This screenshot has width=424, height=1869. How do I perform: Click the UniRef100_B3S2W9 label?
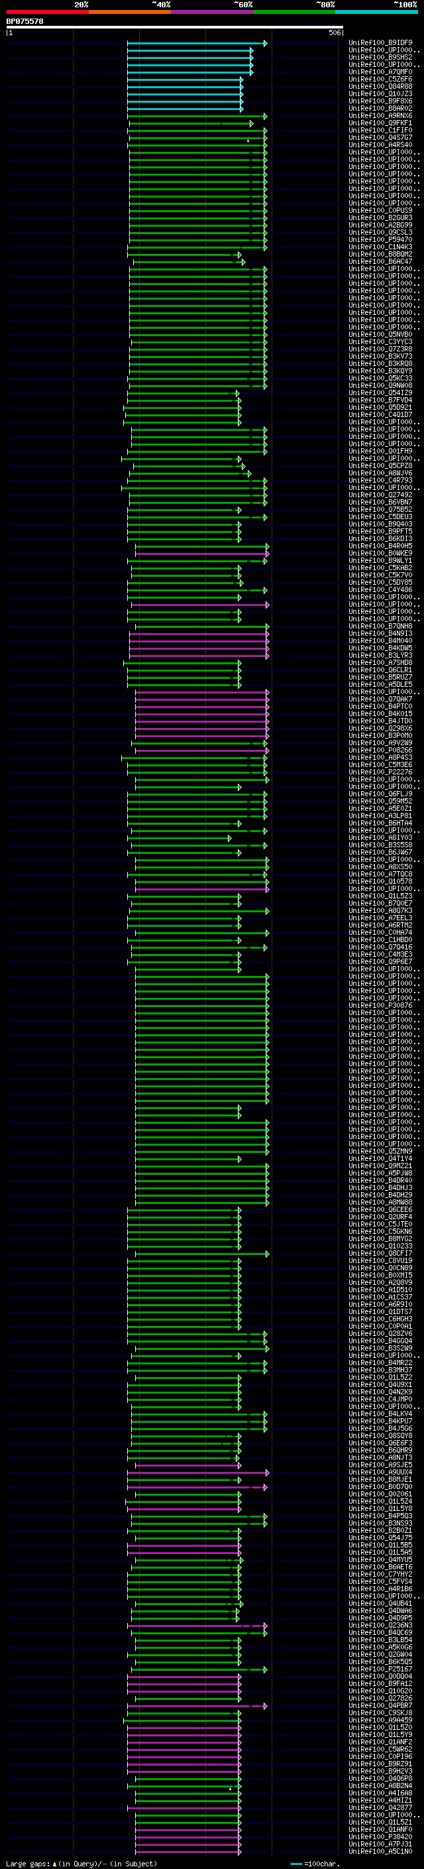[x=380, y=1348]
